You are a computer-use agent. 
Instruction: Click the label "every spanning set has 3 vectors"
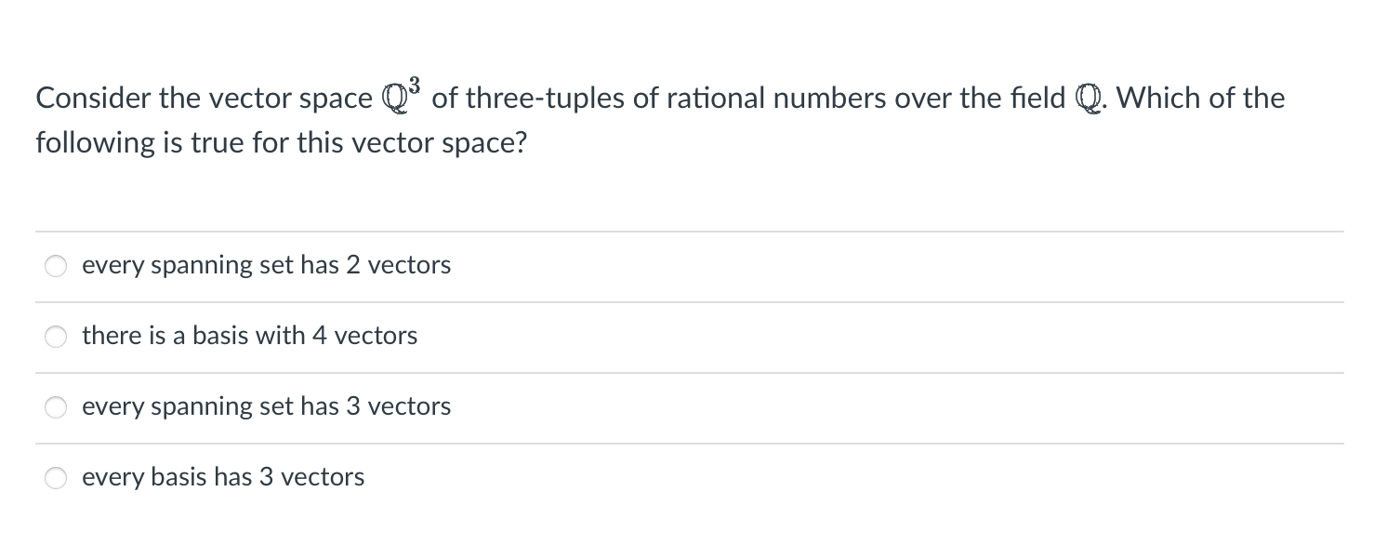(266, 406)
